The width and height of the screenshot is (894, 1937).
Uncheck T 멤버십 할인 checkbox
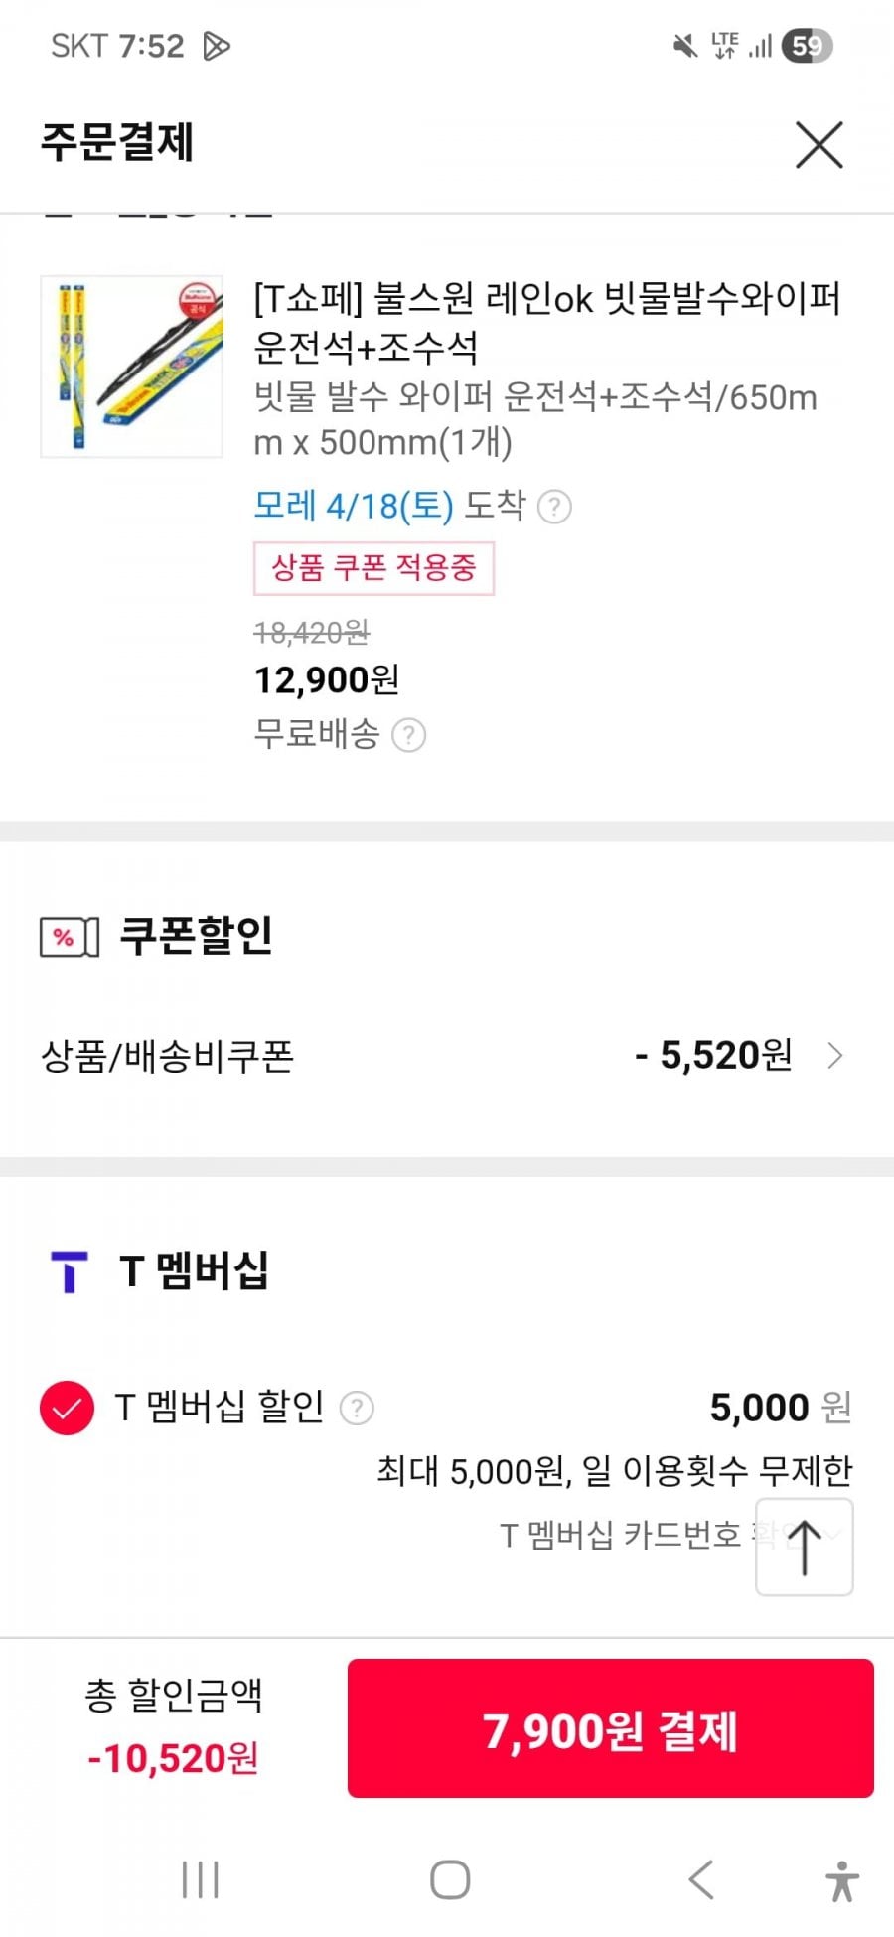pos(67,1408)
